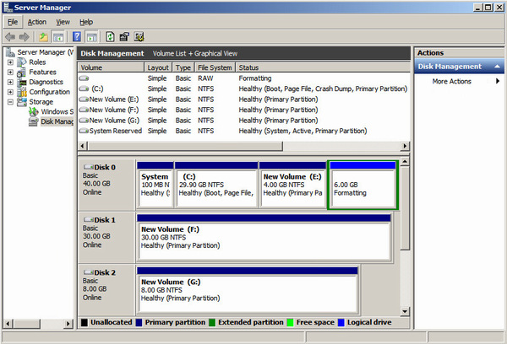The height and width of the screenshot is (344, 507).
Task: Select New Volume (F:) 30.00 GB partition
Action: point(264,238)
